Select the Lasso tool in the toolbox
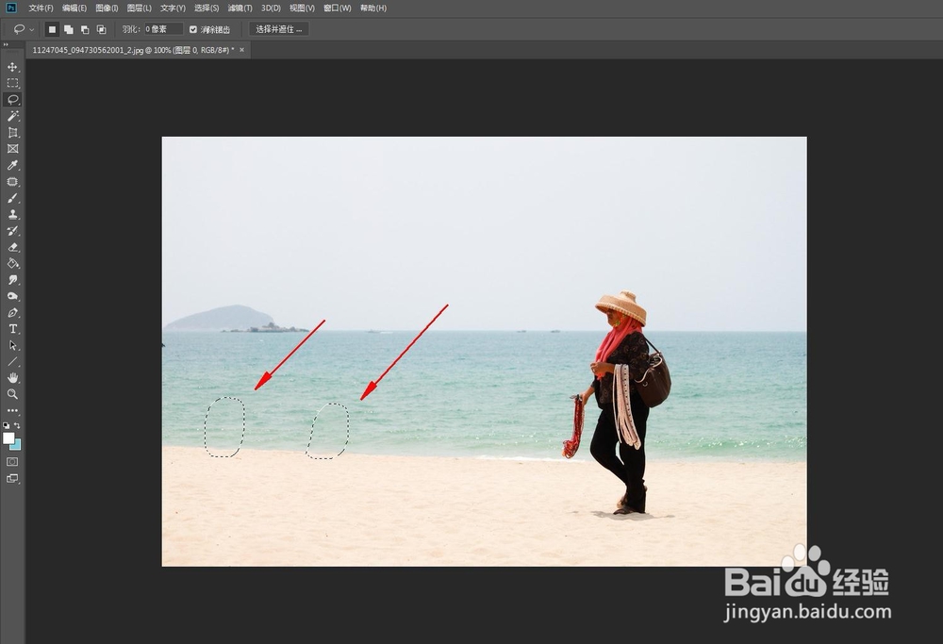Image resolution: width=943 pixels, height=644 pixels. [x=12, y=99]
